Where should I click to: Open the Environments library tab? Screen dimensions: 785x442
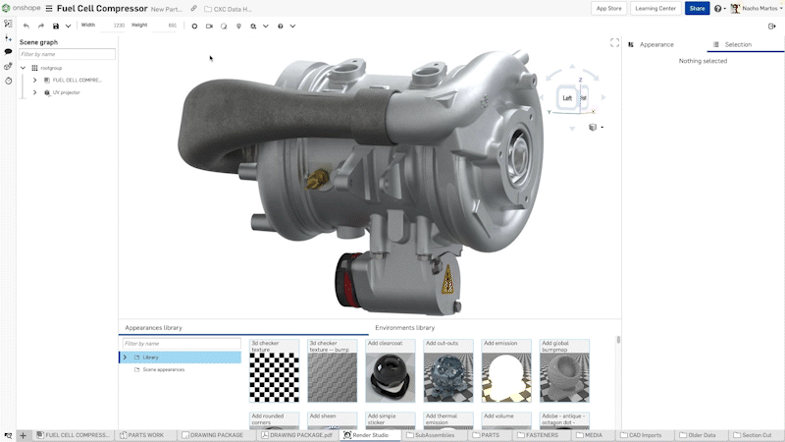[x=405, y=328]
